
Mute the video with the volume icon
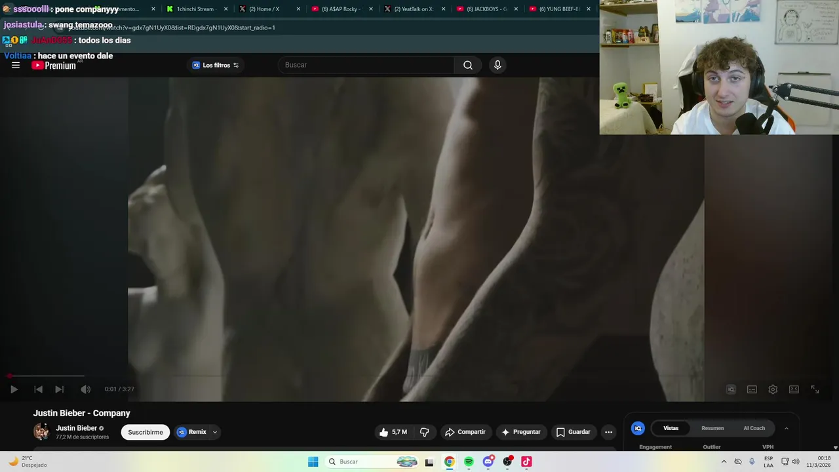(85, 389)
